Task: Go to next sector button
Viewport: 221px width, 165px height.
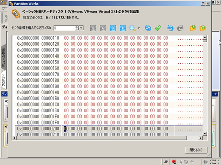Action: click(x=113, y=28)
